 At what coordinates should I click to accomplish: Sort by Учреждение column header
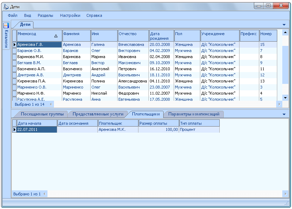click(x=220, y=35)
